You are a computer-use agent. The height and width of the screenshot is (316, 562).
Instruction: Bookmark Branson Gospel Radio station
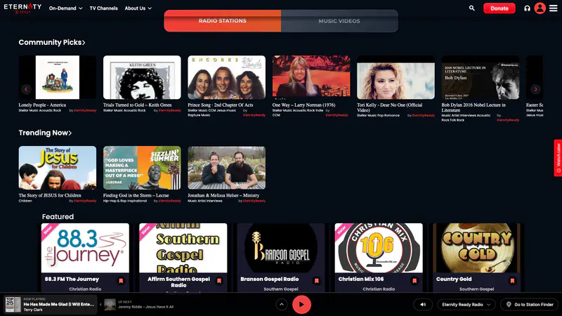[317, 281]
